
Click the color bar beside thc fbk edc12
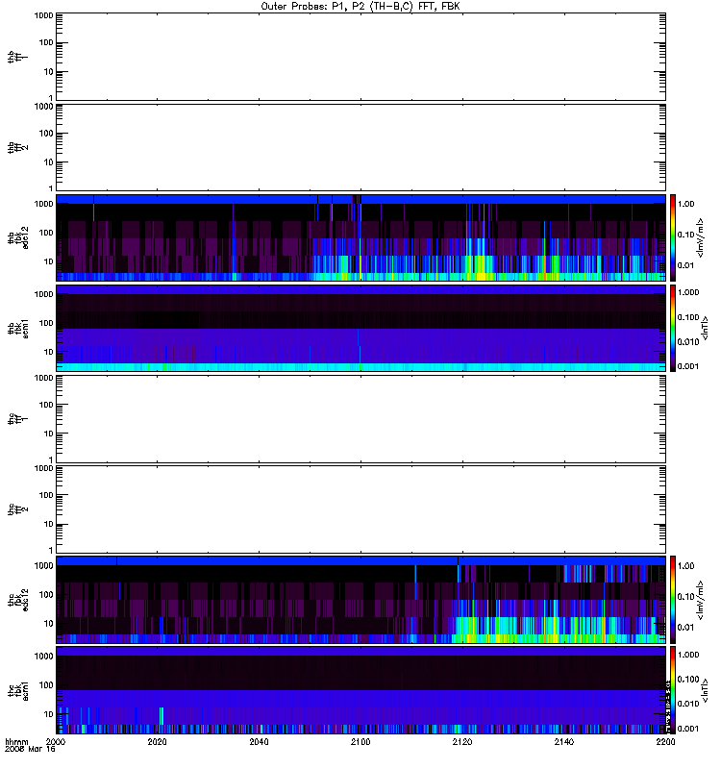pyautogui.click(x=673, y=600)
